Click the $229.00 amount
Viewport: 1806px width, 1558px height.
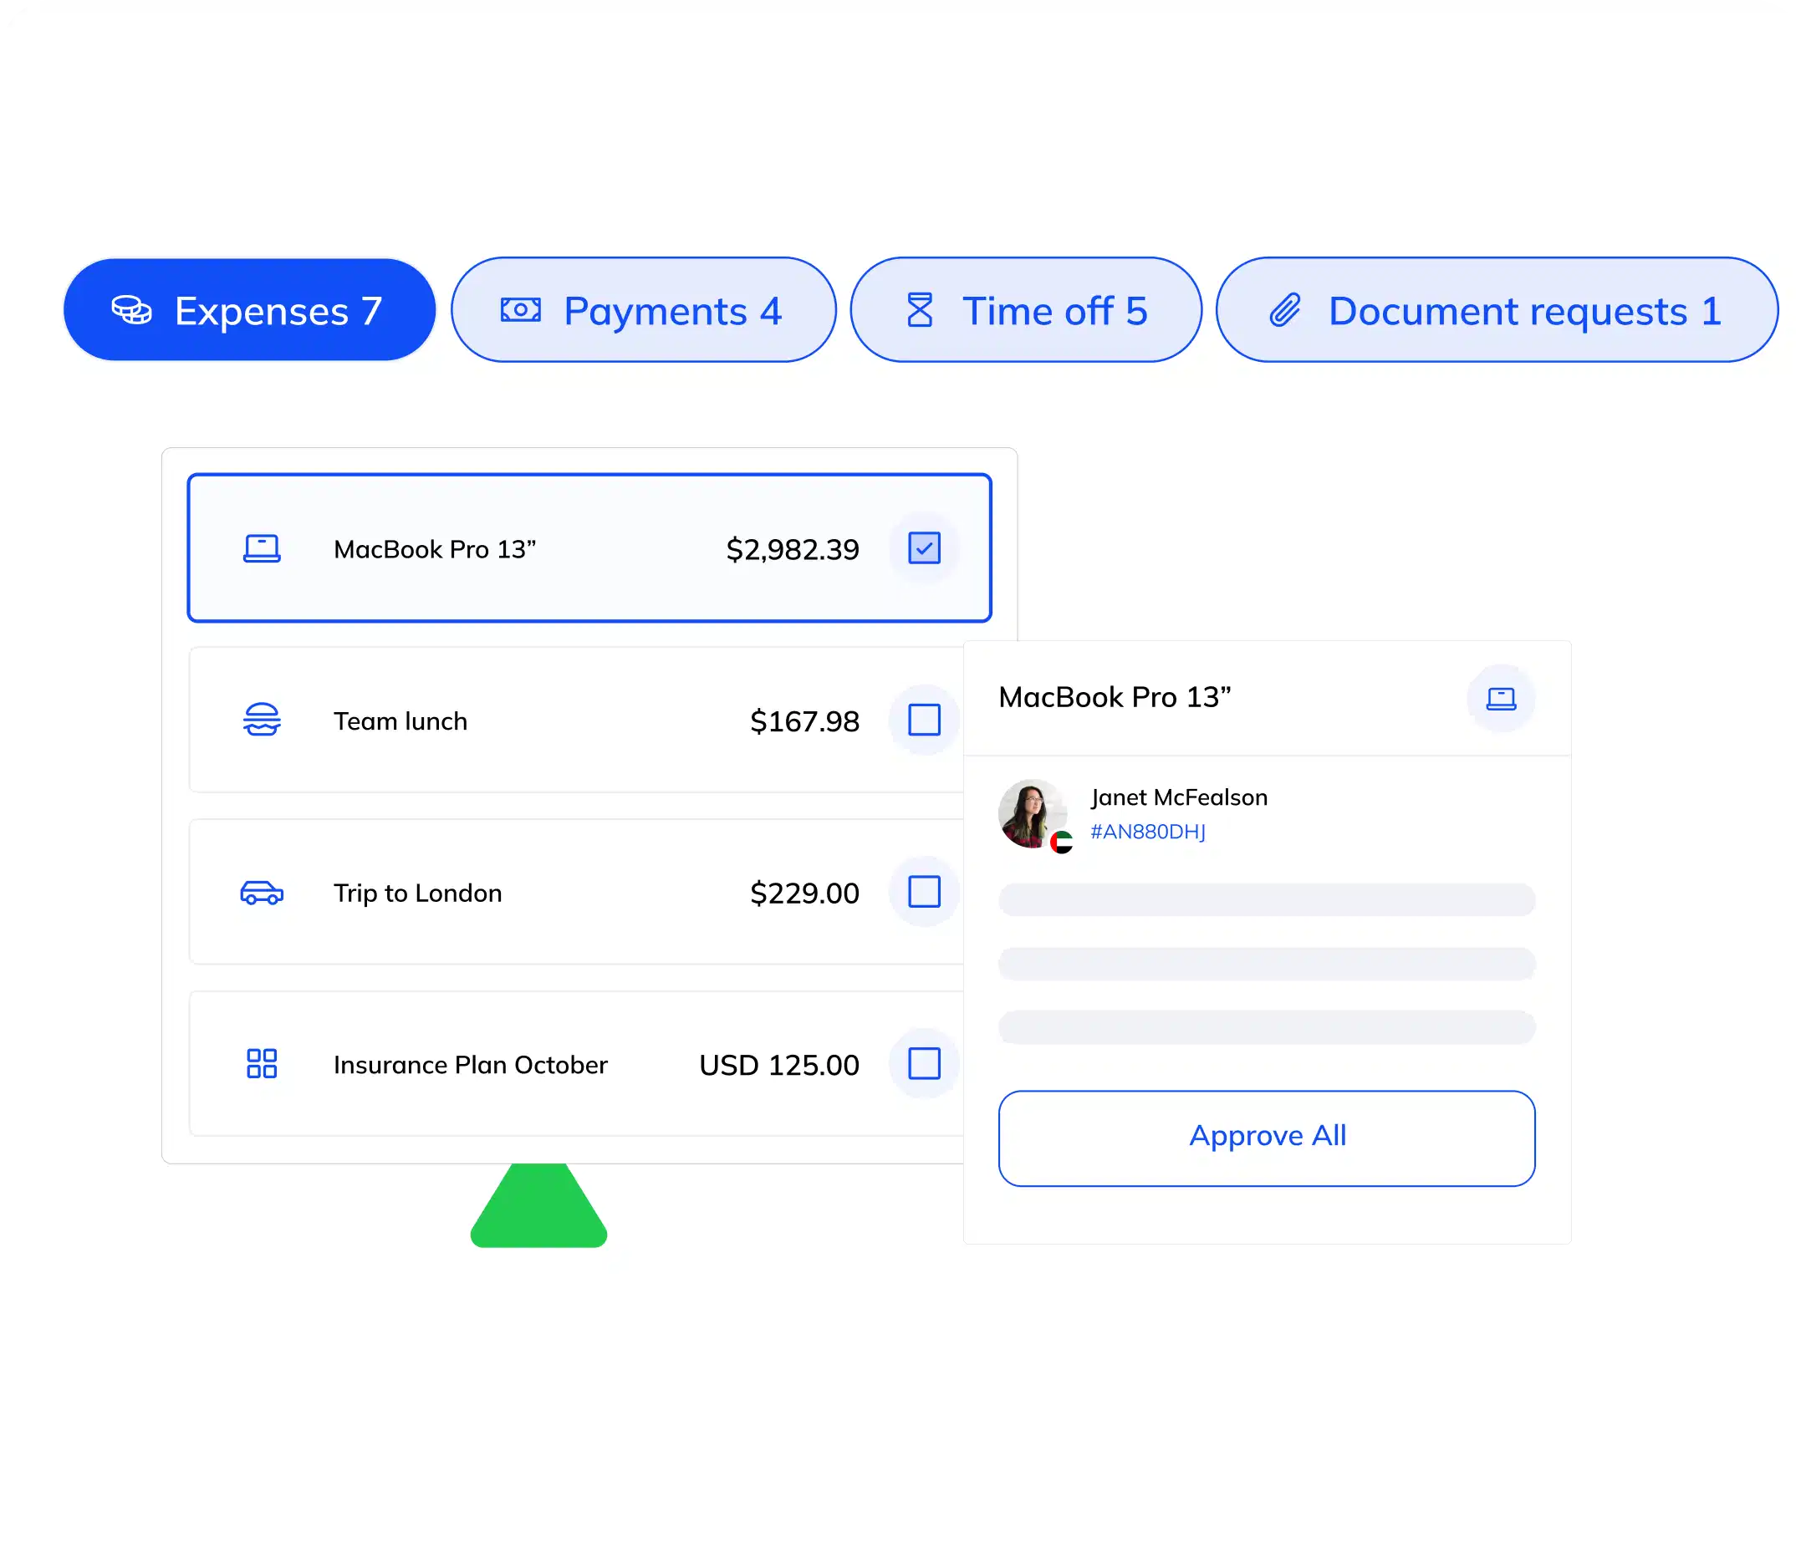coord(804,893)
